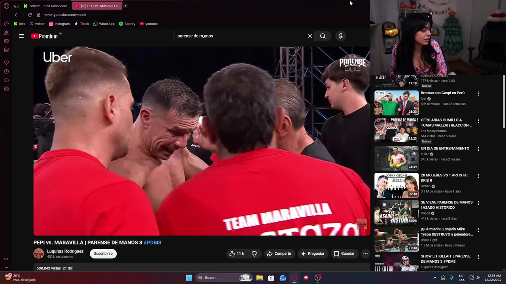Dislike the video with thumbs down
Image resolution: width=506 pixels, height=284 pixels.
point(254,254)
